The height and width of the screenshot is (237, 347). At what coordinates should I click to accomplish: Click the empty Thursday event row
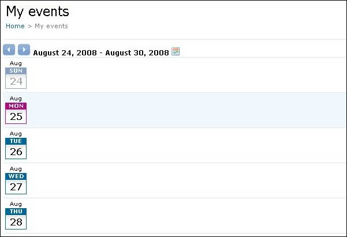click(185, 216)
